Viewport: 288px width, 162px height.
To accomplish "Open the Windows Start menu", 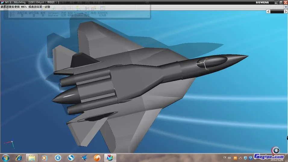I will tap(6, 157).
